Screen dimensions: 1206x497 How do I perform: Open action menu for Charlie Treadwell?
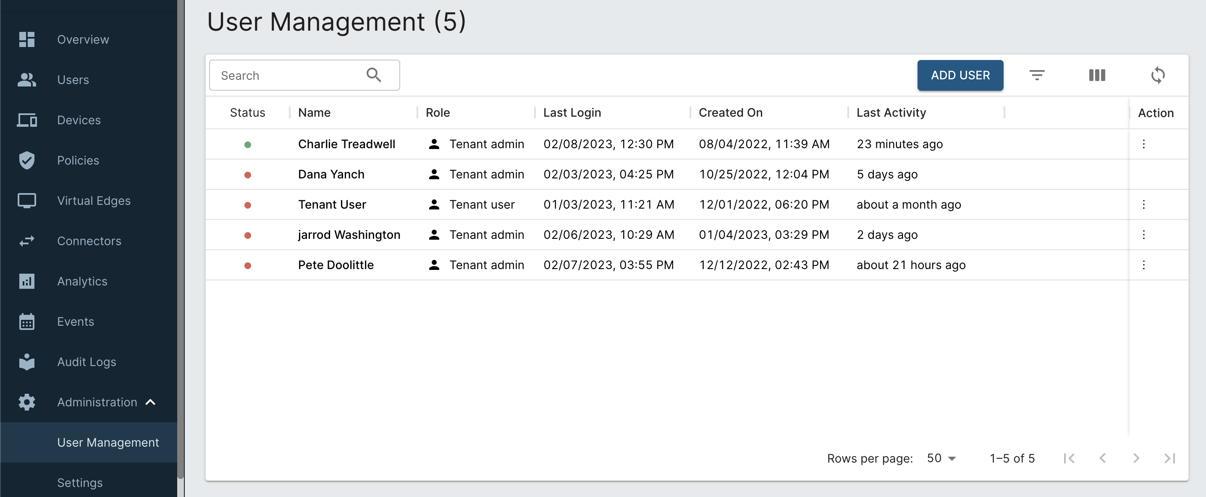pos(1143,144)
